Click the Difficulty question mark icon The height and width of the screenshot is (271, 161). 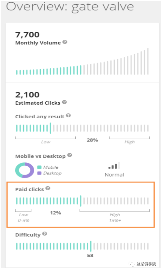(x=45, y=234)
